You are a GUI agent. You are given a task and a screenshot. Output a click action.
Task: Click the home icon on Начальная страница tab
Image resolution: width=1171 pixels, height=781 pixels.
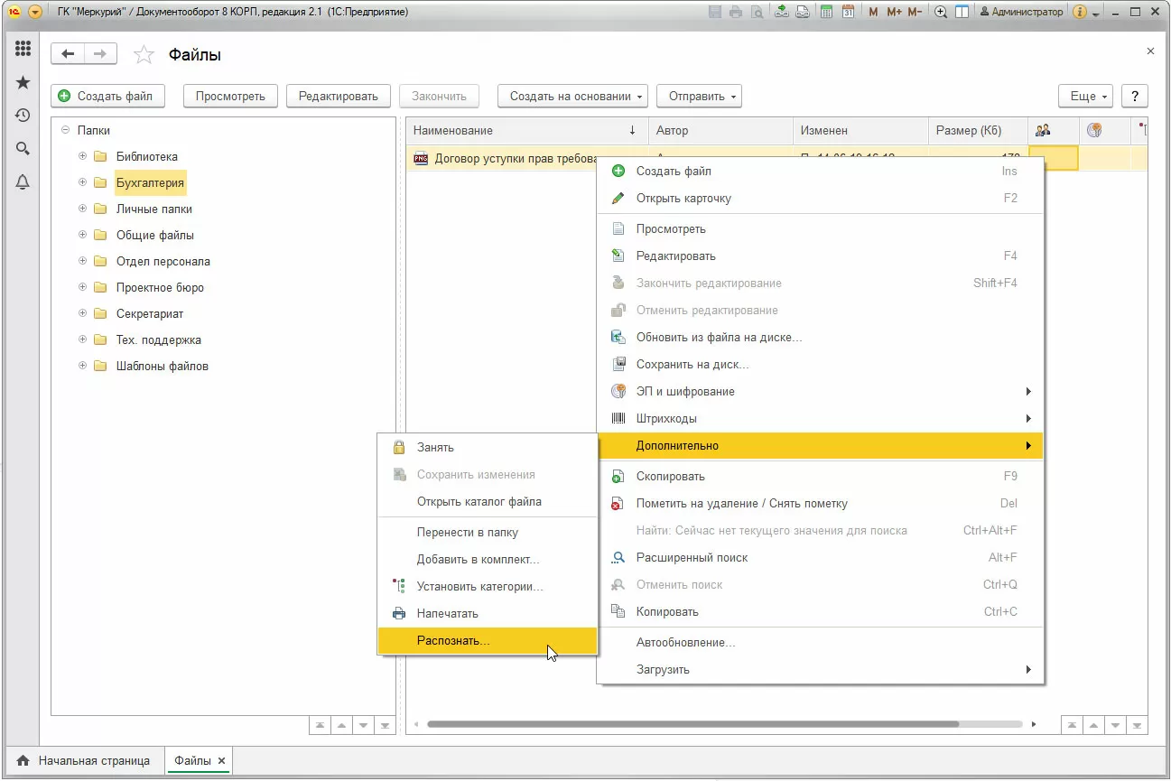23,760
